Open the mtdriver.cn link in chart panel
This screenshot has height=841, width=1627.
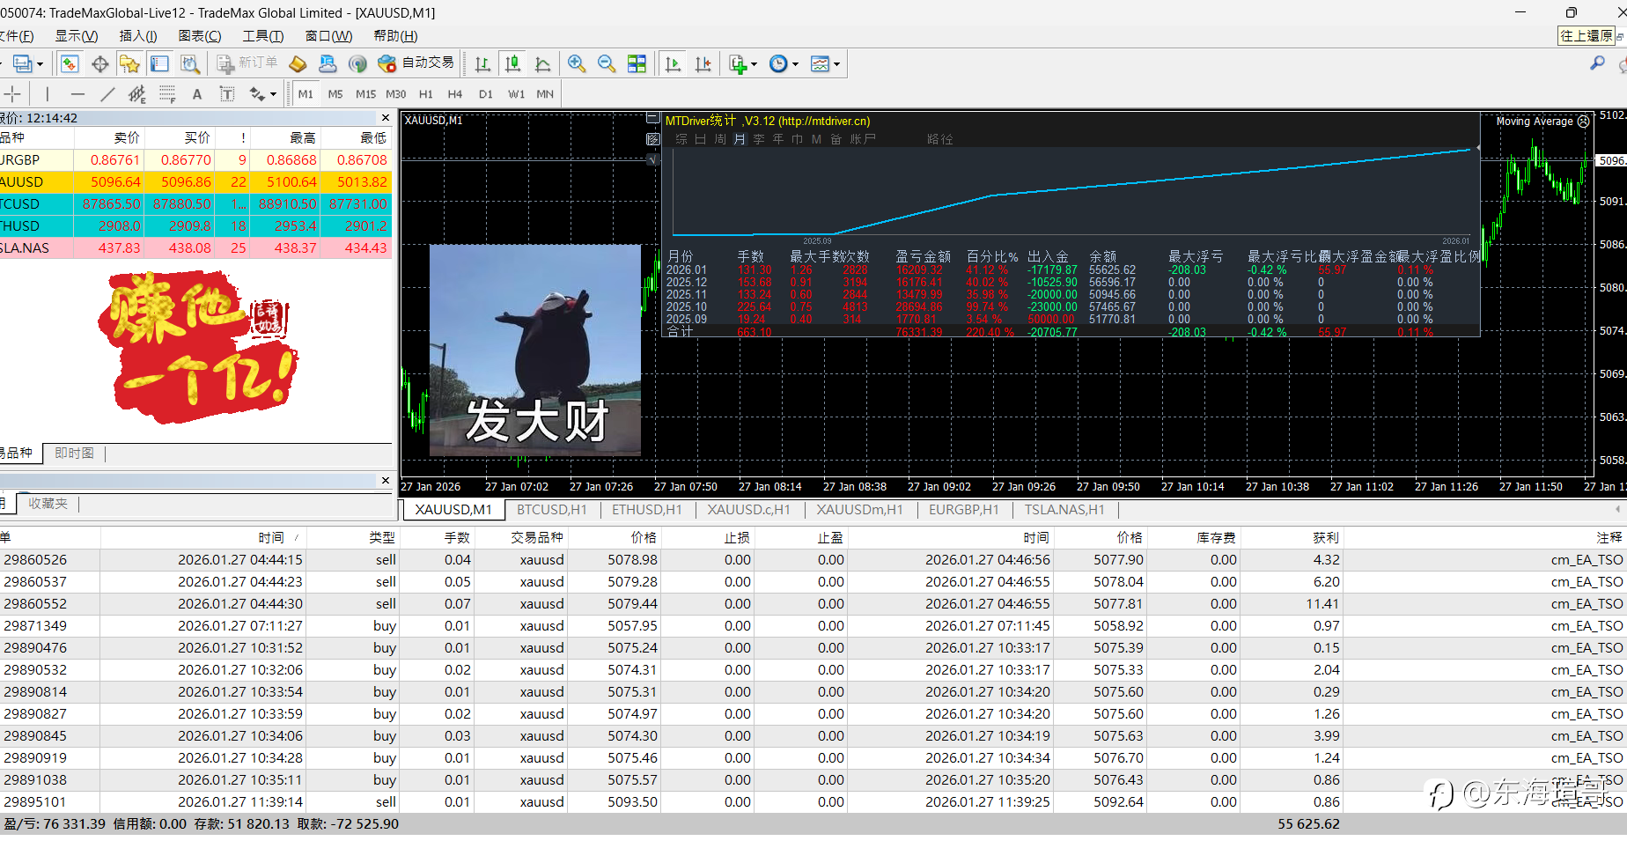824,122
